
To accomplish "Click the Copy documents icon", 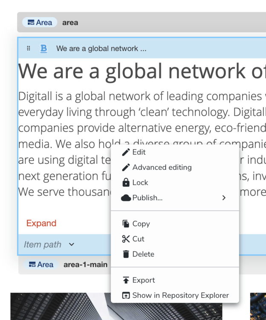I will (x=126, y=224).
